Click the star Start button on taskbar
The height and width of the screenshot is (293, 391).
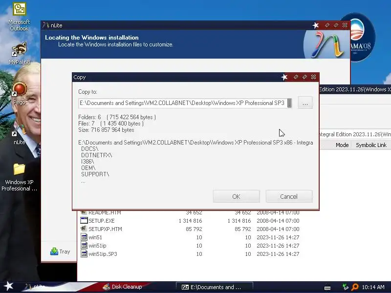pos(9,286)
